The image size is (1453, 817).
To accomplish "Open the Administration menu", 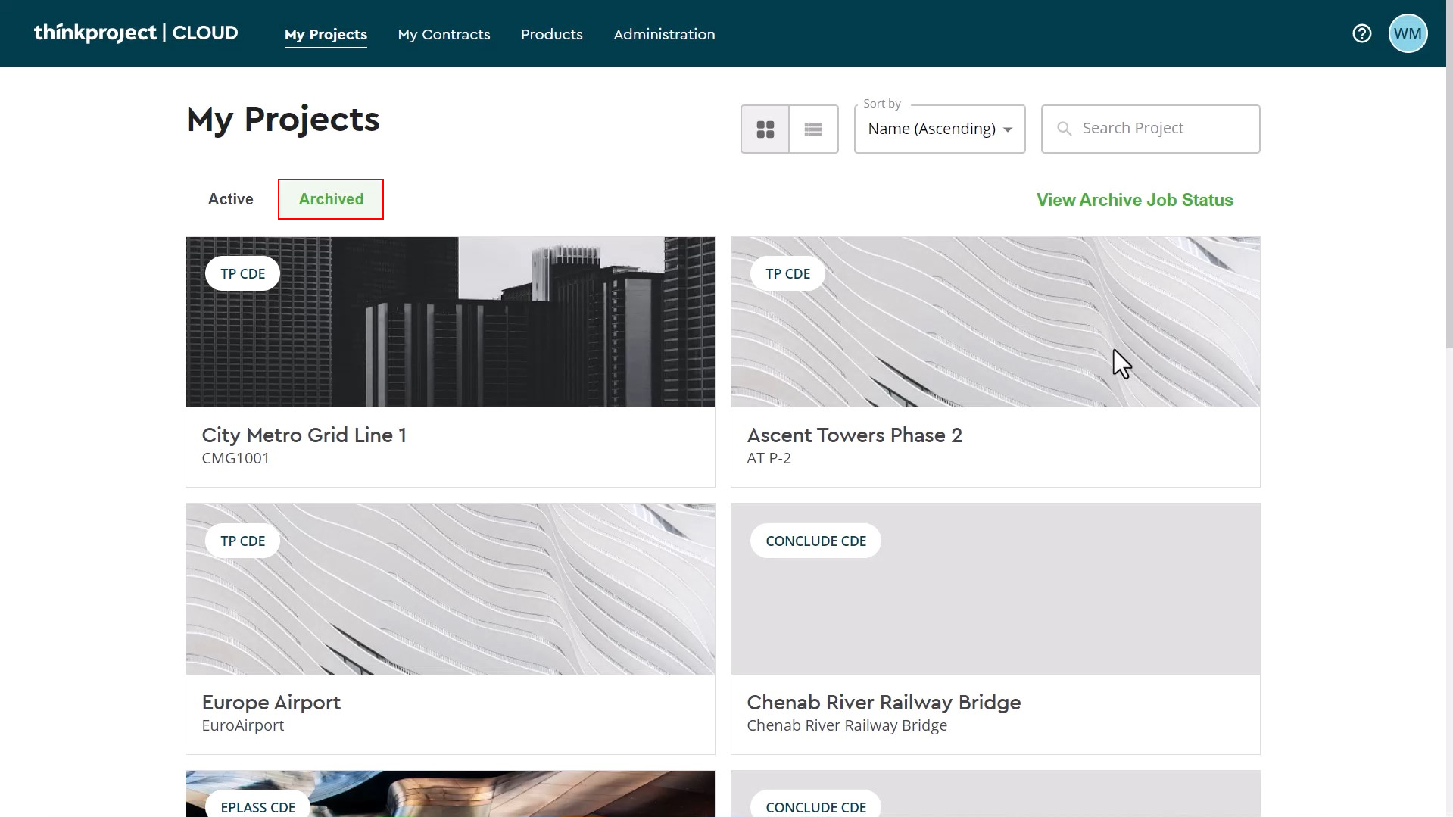I will coord(664,34).
